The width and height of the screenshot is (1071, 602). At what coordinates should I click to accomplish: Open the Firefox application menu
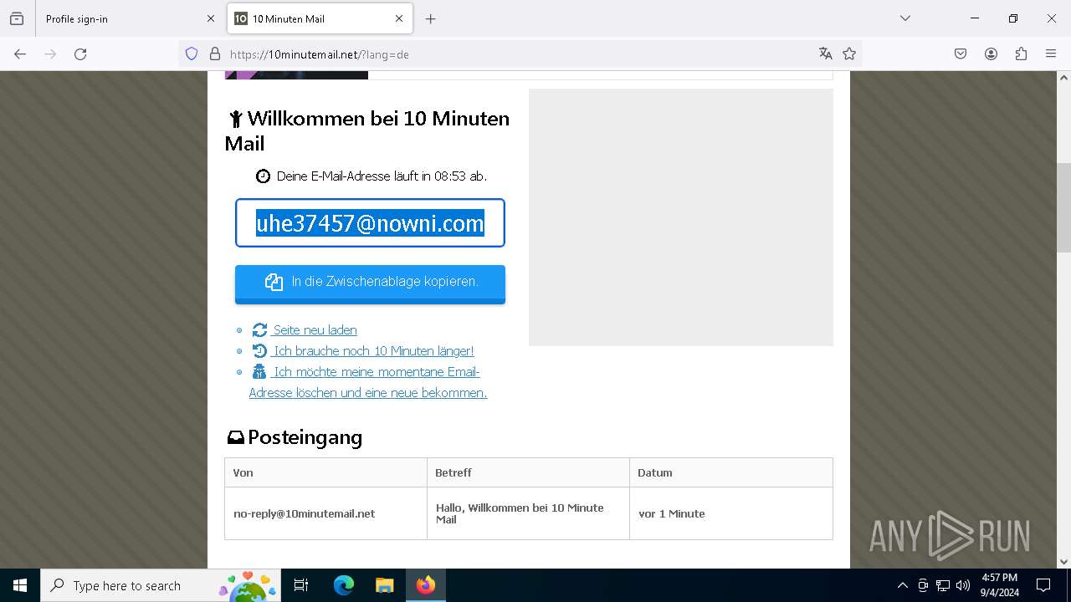1051,54
